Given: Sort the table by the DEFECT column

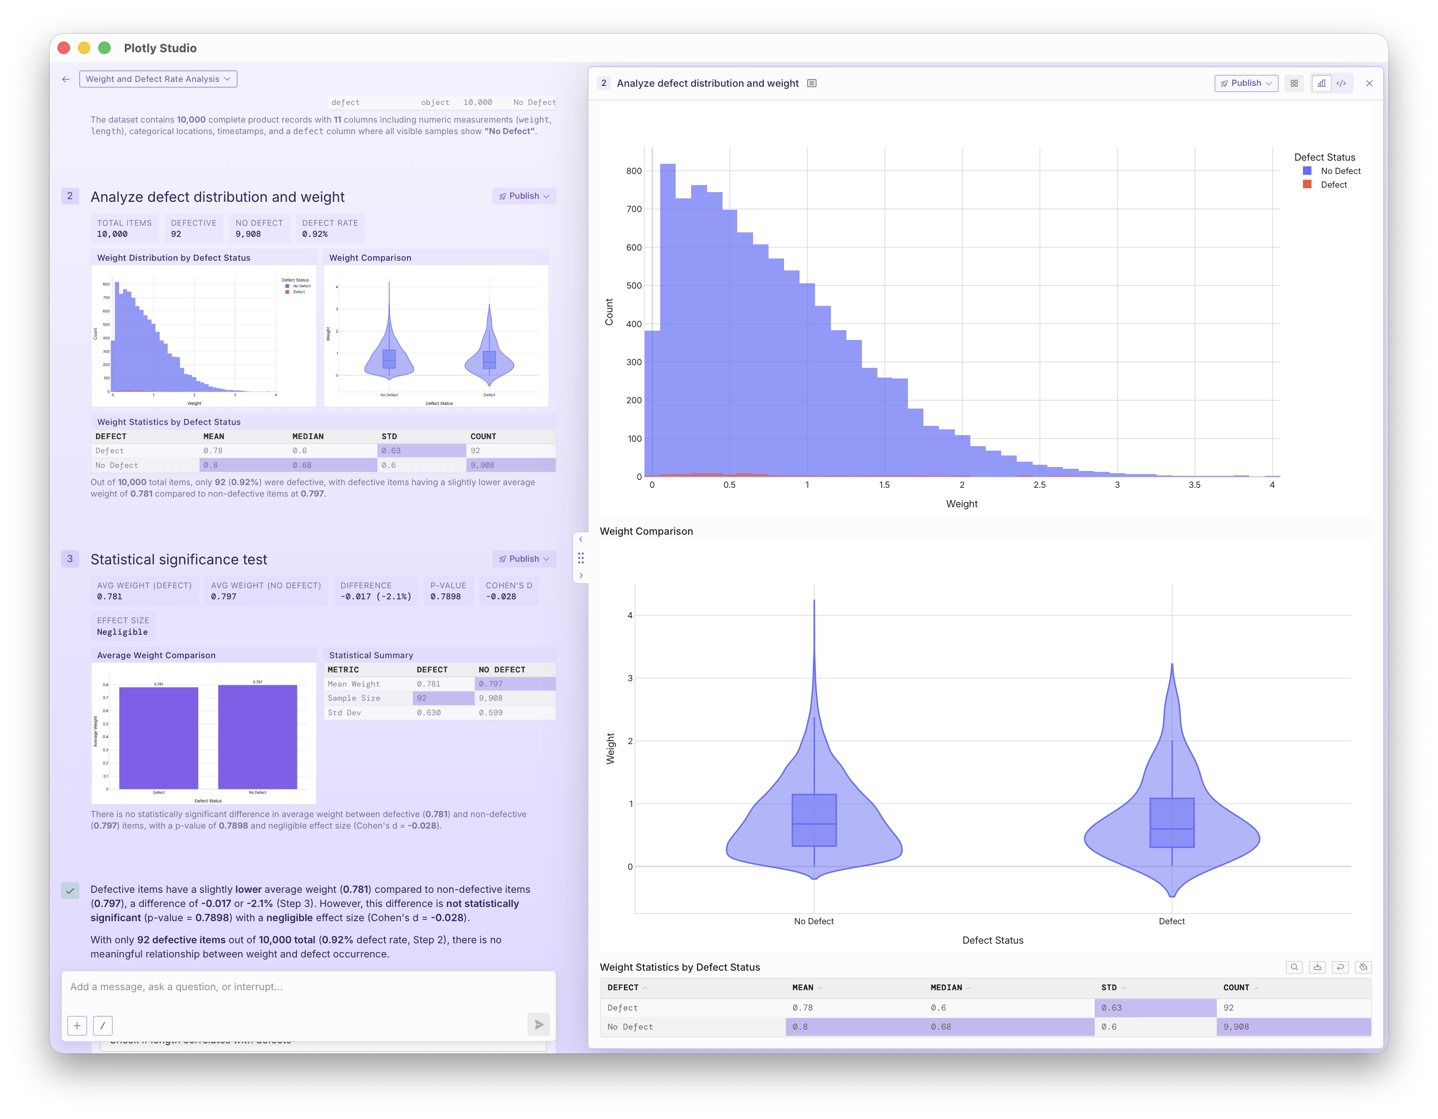Looking at the screenshot, I should pos(627,987).
